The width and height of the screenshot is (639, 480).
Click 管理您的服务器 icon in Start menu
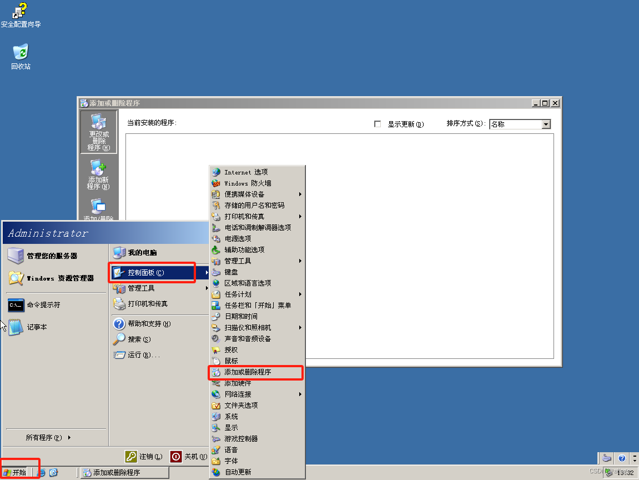click(x=16, y=256)
